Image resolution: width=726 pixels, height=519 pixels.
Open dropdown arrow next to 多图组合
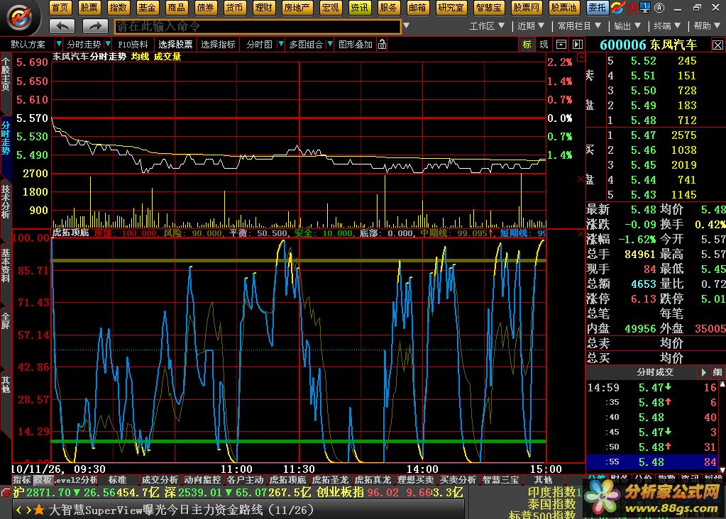pos(330,44)
